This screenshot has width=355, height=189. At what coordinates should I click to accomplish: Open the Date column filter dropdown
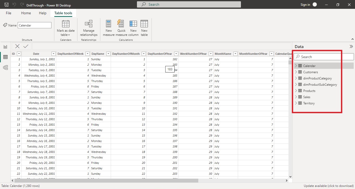[53, 54]
